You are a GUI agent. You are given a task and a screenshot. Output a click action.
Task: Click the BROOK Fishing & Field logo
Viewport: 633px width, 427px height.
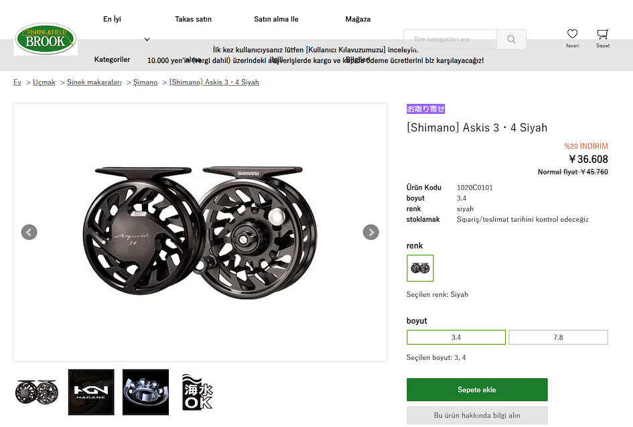coord(46,39)
